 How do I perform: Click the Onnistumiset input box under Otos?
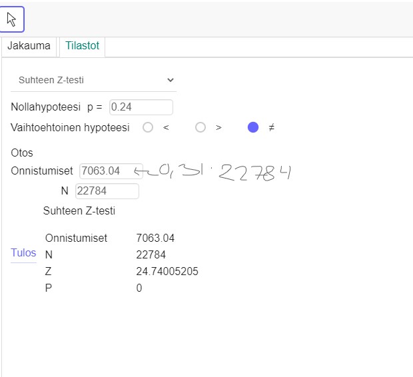[x=110, y=171]
